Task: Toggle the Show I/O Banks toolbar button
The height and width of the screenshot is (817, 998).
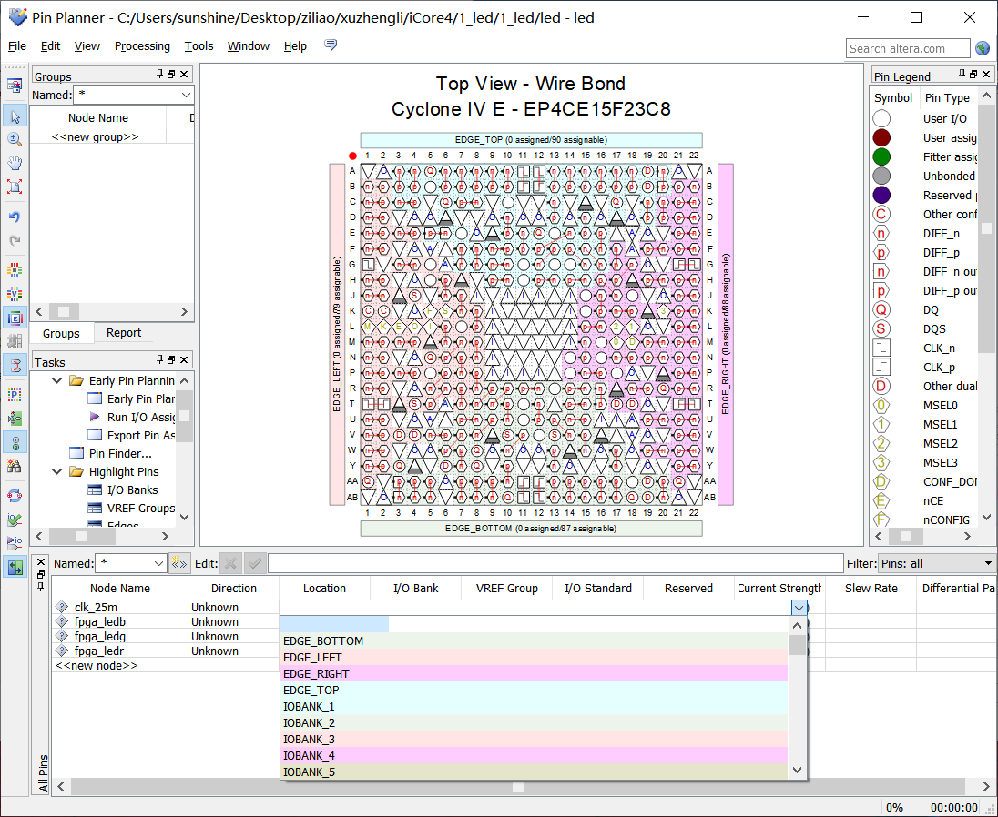Action: (x=15, y=270)
